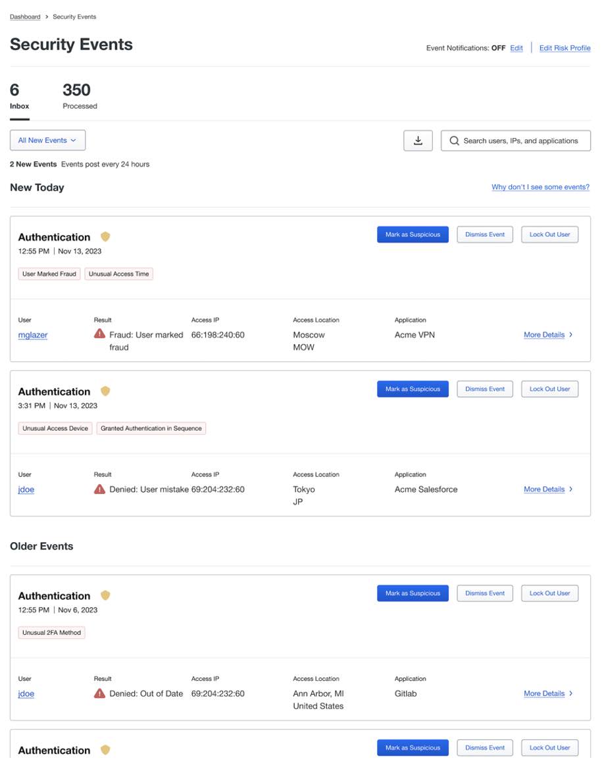This screenshot has height=771, width=604.
Task: Click the red warning icon beside Fraud result
Action: (x=100, y=334)
